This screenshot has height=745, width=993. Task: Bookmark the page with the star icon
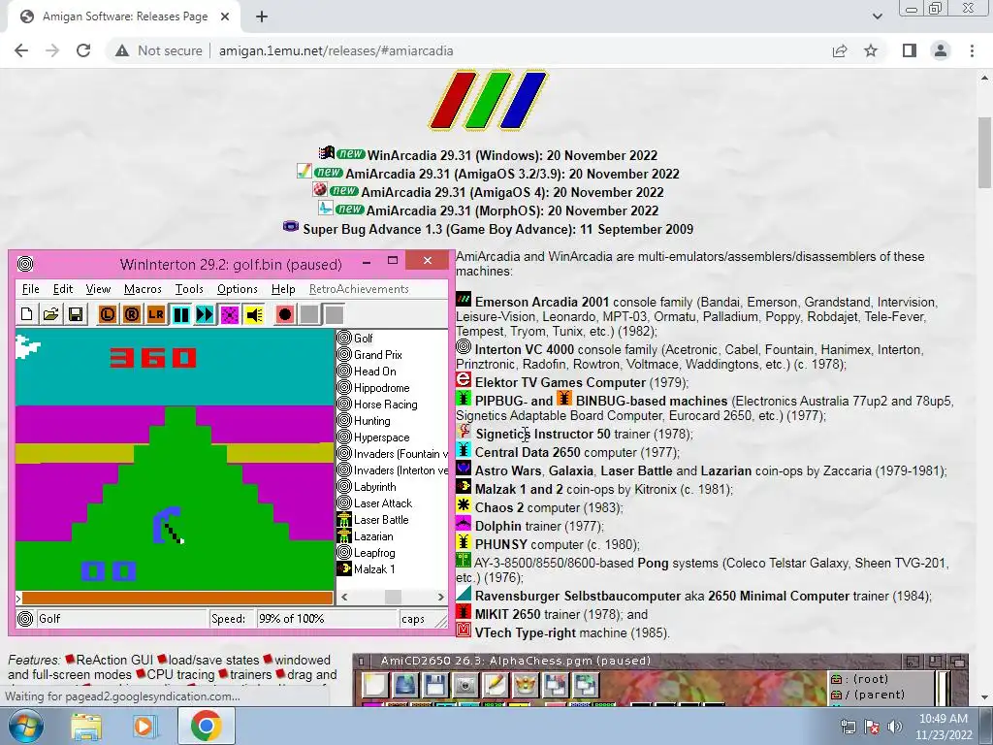coord(871,50)
